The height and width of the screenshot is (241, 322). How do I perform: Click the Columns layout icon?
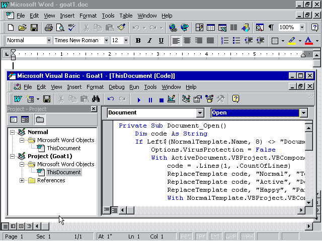233,27
